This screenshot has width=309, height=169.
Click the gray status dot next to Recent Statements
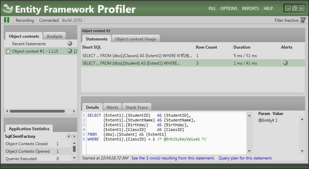pos(70,44)
